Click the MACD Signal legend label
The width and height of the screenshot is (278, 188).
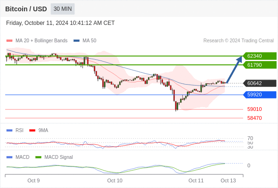point(58,157)
